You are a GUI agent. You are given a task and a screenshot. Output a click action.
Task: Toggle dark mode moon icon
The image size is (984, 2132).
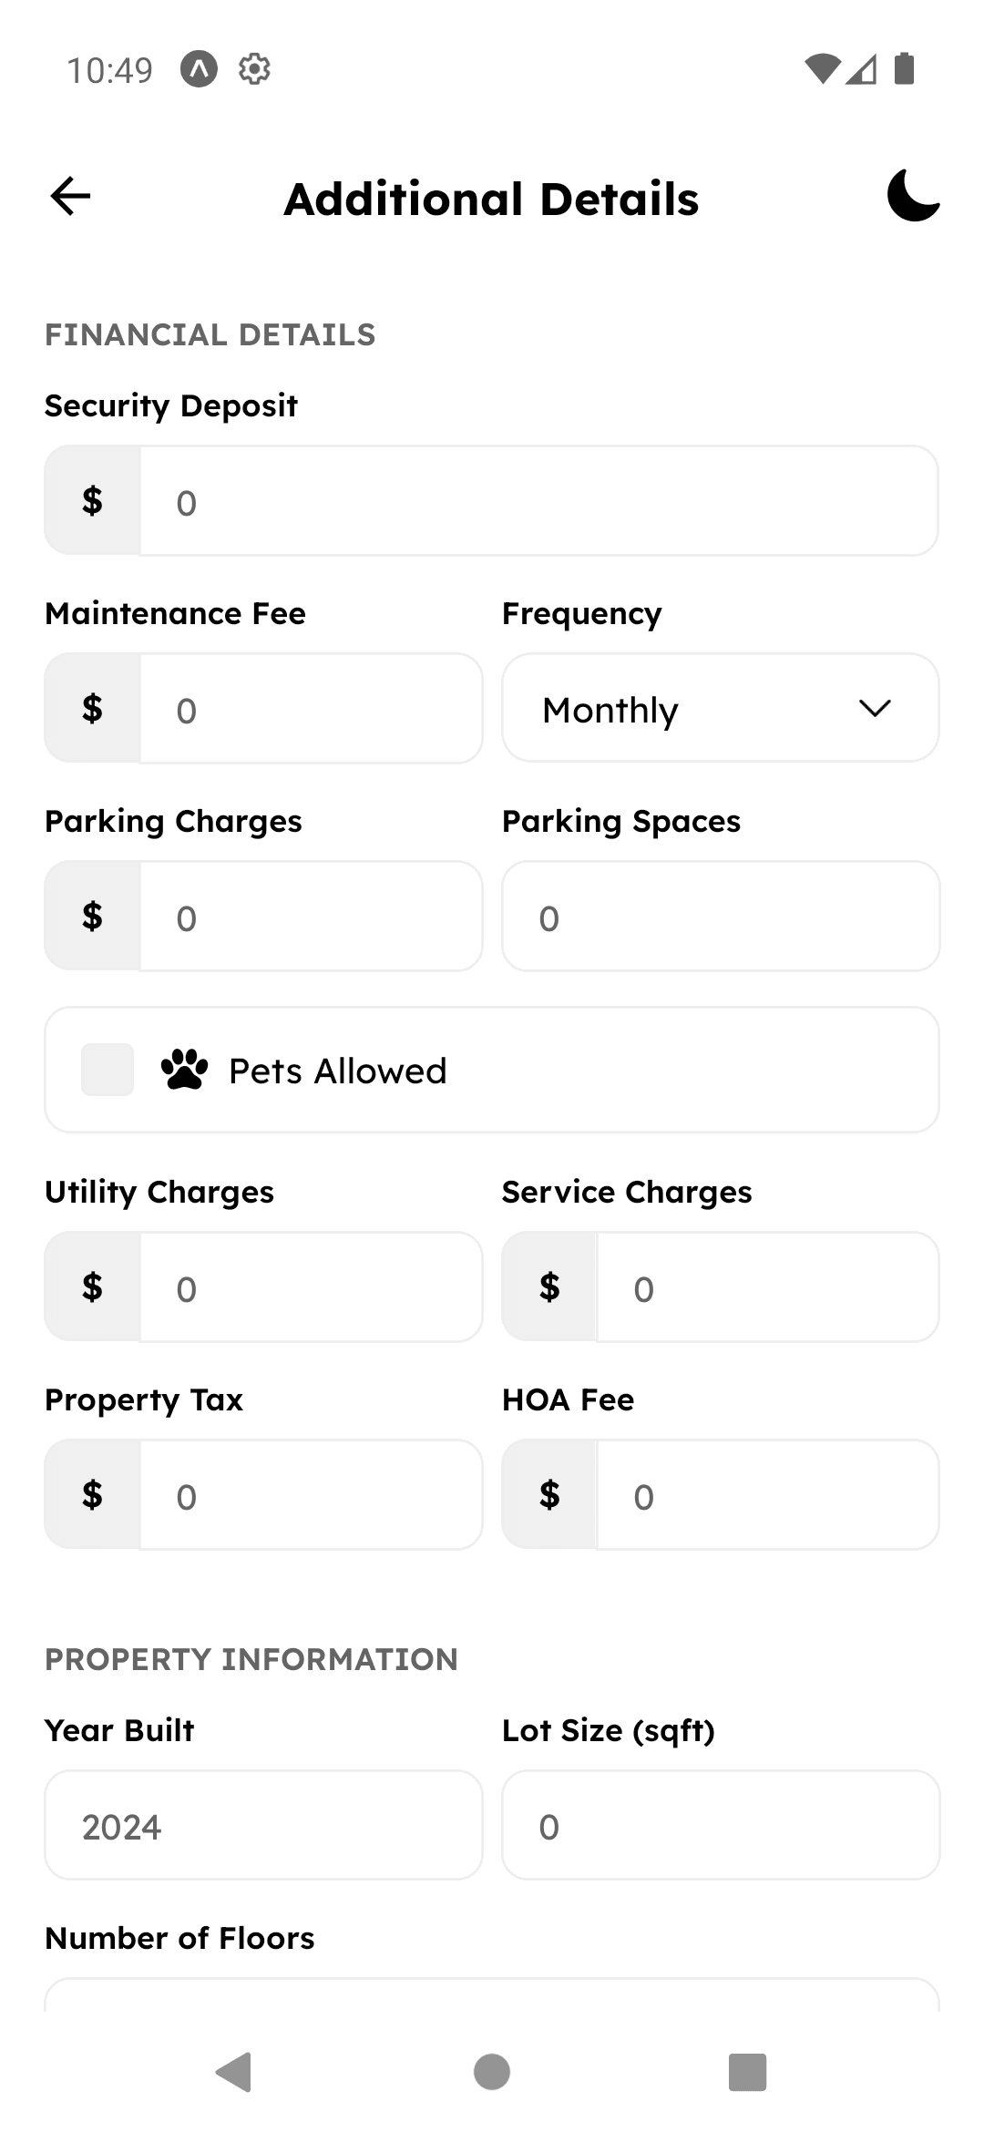[913, 195]
